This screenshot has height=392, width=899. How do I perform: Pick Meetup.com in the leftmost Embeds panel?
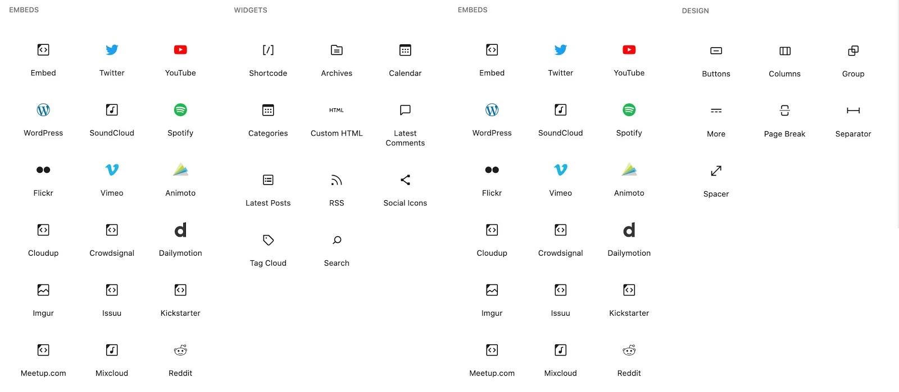tap(43, 359)
